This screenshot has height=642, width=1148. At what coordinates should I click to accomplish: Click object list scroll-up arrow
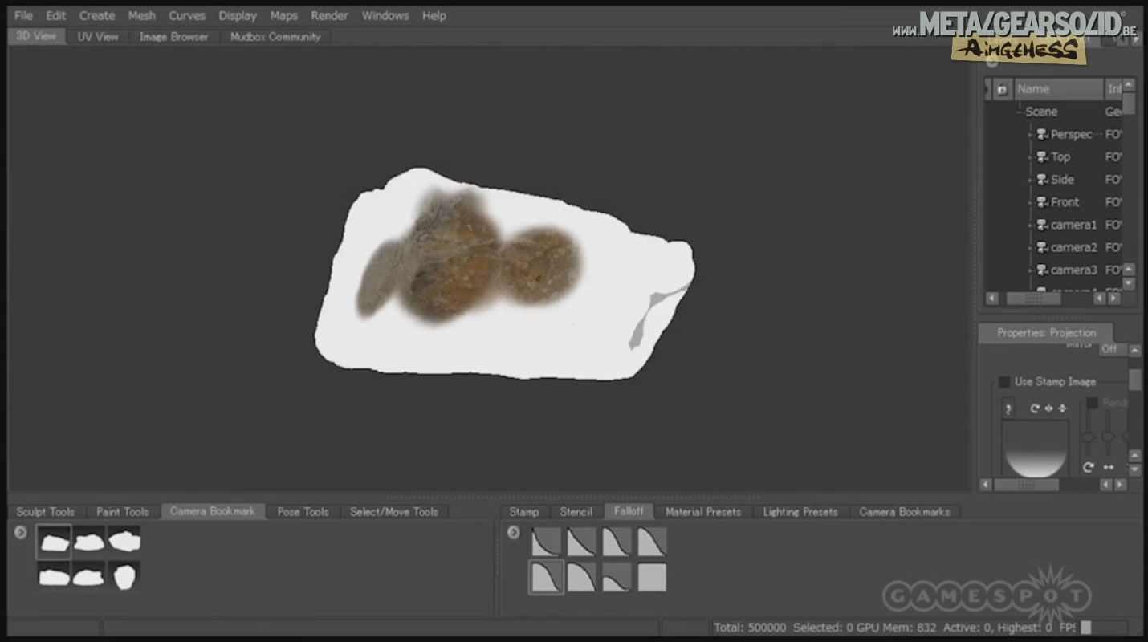(1129, 85)
